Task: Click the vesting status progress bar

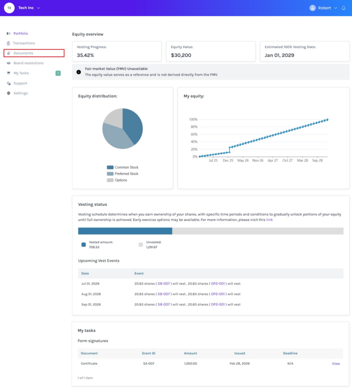Action: click(x=211, y=231)
